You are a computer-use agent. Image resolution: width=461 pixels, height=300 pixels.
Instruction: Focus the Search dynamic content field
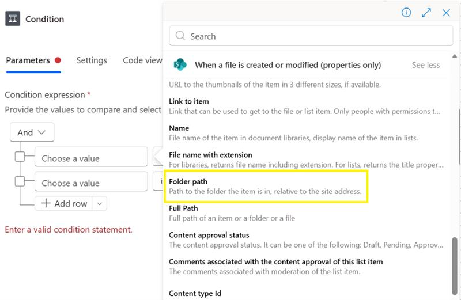[x=311, y=36]
